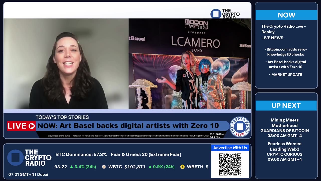
Task: Click 'Art Basel backs digital artists' bullet
Action: [x=286, y=64]
